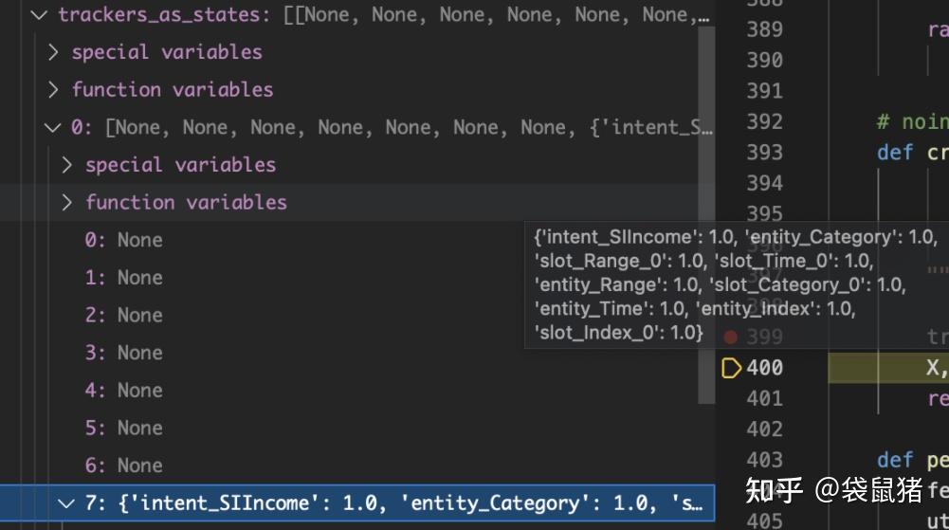Click the yellow debug execution arrow at line 400
The height and width of the screenshot is (530, 949).
point(731,368)
